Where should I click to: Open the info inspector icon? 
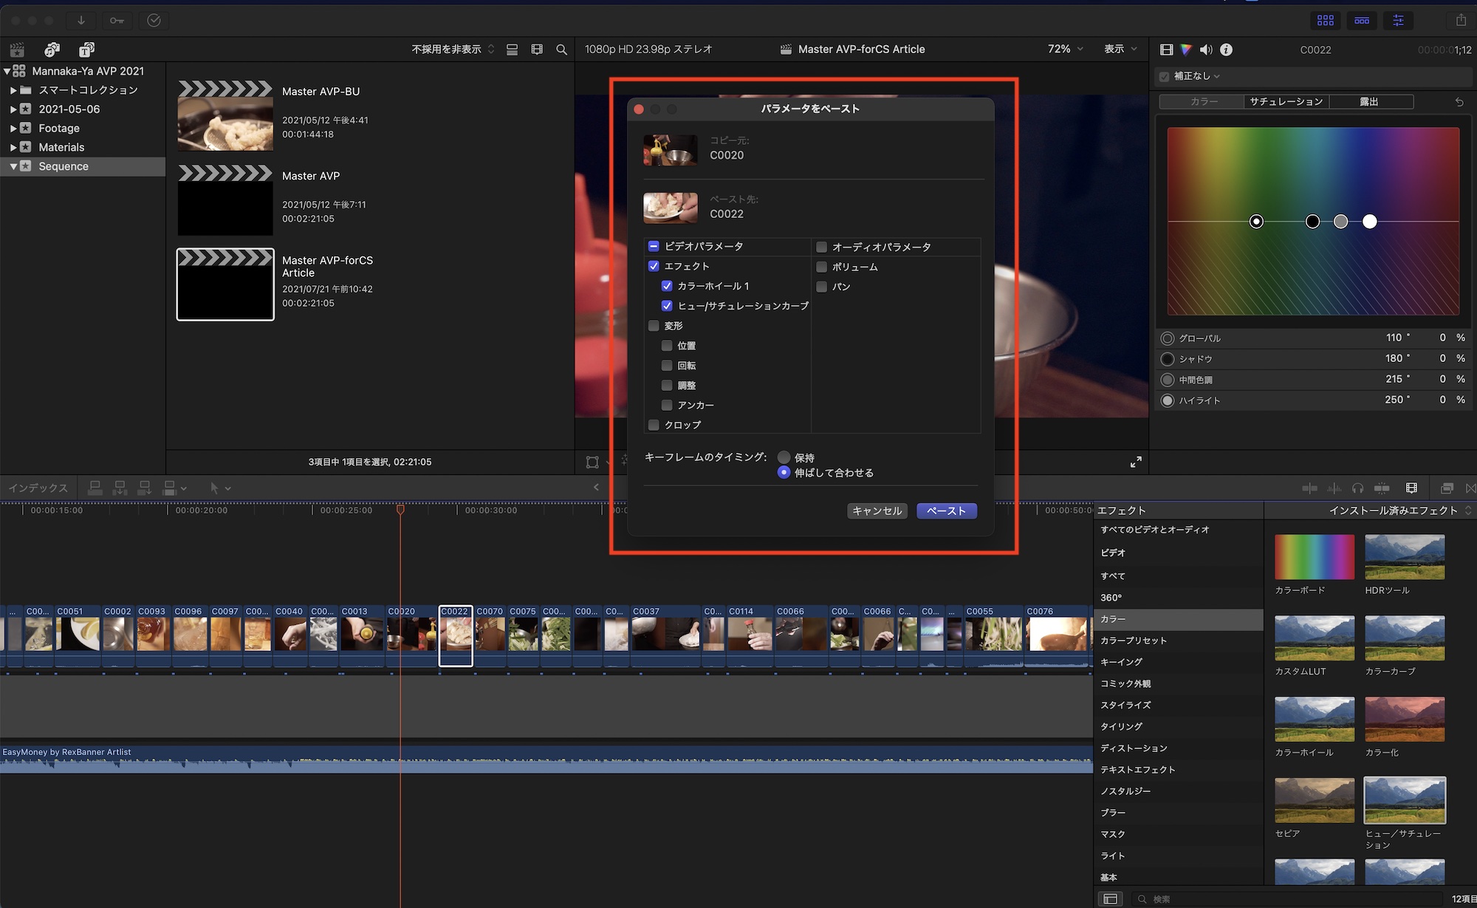click(x=1227, y=50)
